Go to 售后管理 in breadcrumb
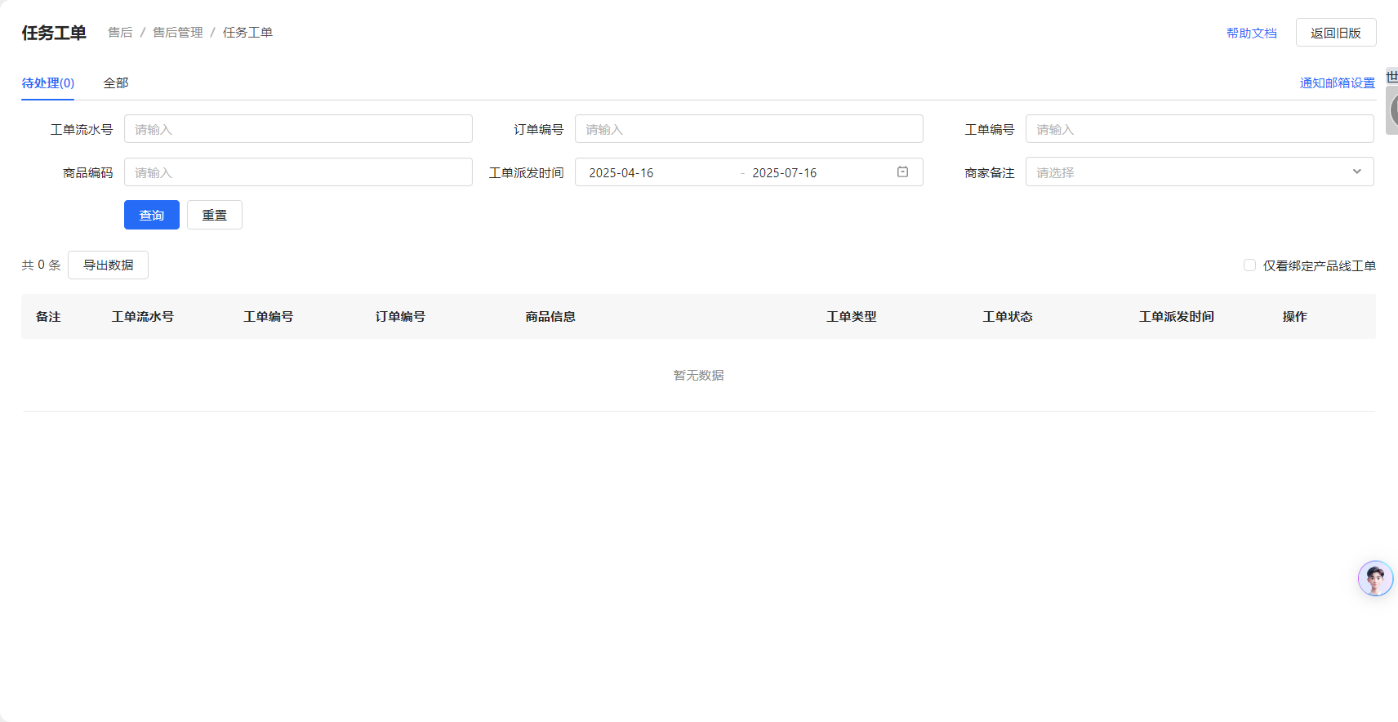Screen dimensions: 1398x722 click(x=178, y=33)
